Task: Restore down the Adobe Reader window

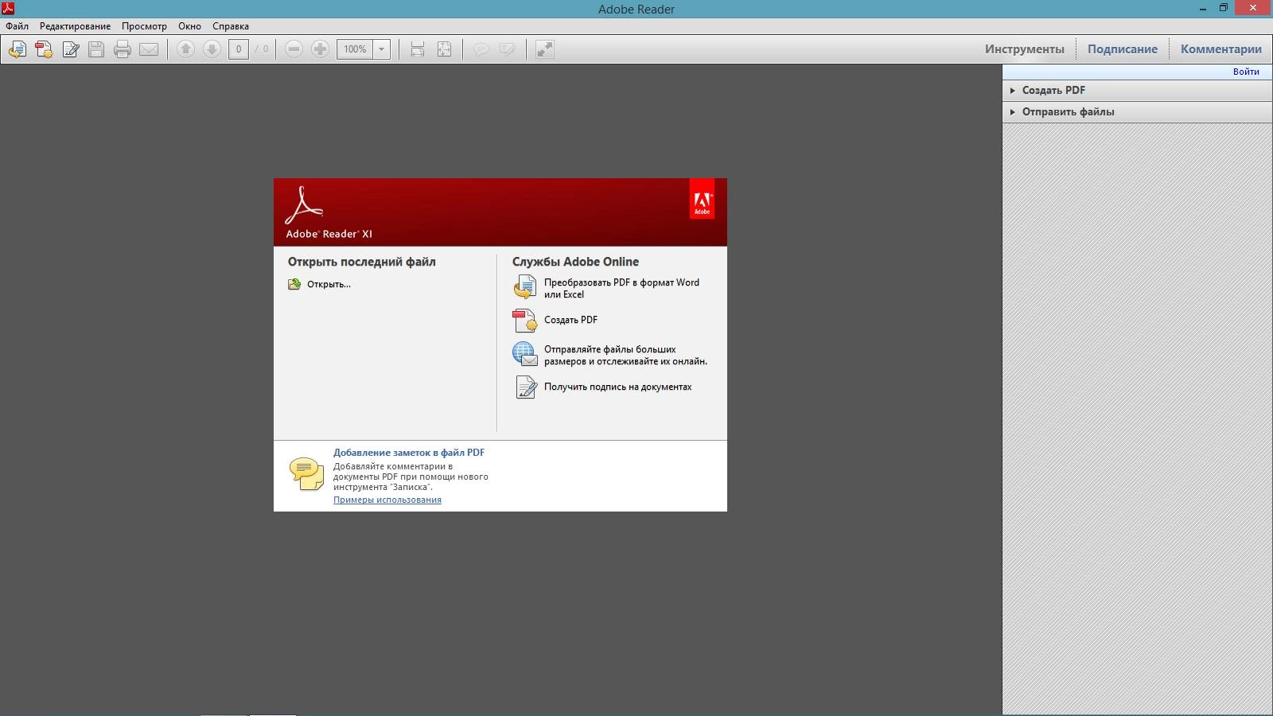Action: click(1224, 8)
